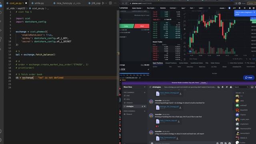Open the j28_cop editor tab
Viewport: 256px width, 144px height.
click(94, 3)
